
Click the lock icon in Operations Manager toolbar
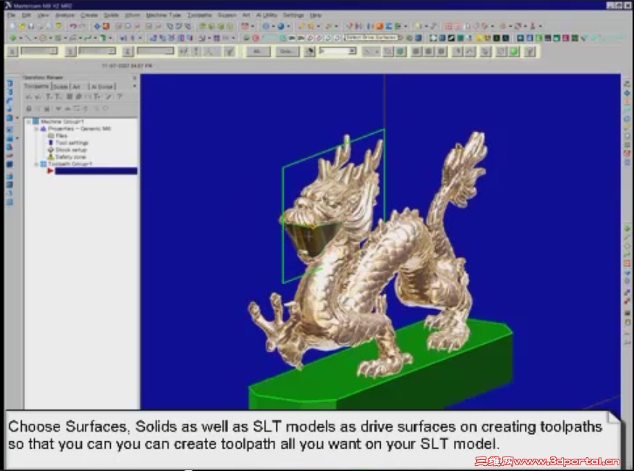pyautogui.click(x=29, y=109)
